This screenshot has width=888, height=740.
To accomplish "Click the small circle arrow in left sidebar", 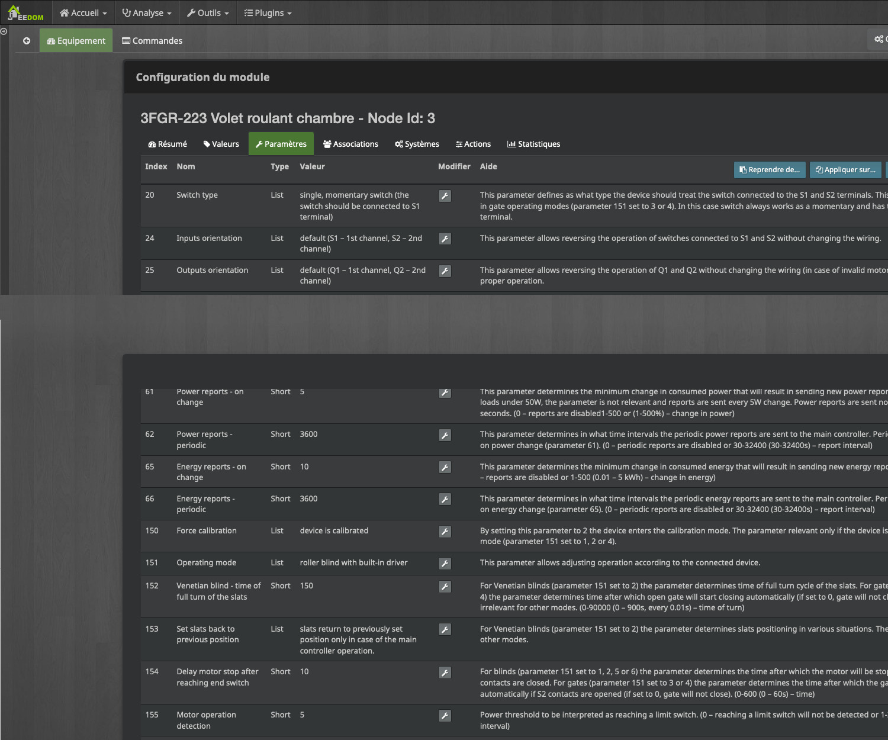I will pos(4,31).
